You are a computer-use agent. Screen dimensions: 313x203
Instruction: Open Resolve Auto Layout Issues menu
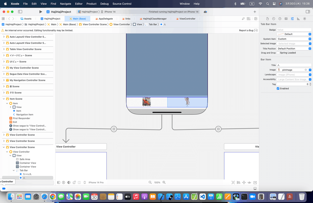249,182
